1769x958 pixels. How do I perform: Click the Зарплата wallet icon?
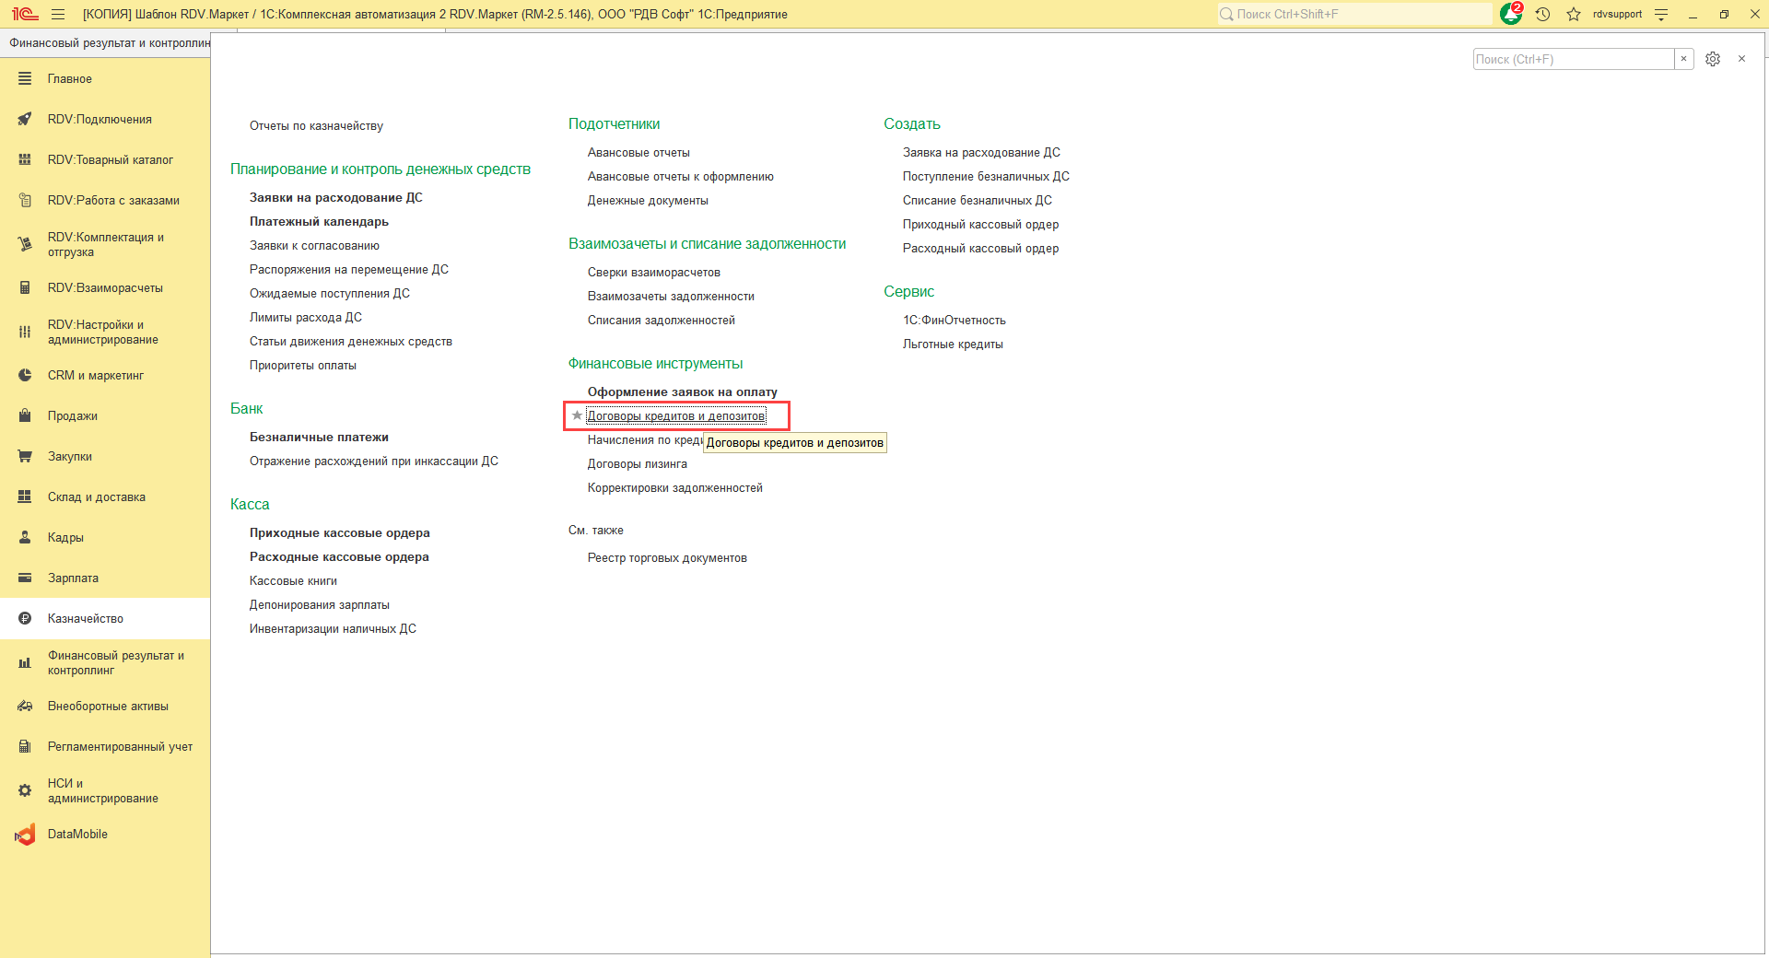(25, 578)
